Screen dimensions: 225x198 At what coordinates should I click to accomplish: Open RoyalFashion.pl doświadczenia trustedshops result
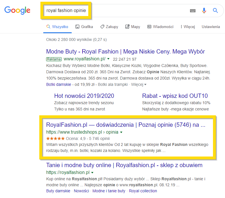click(x=126, y=125)
